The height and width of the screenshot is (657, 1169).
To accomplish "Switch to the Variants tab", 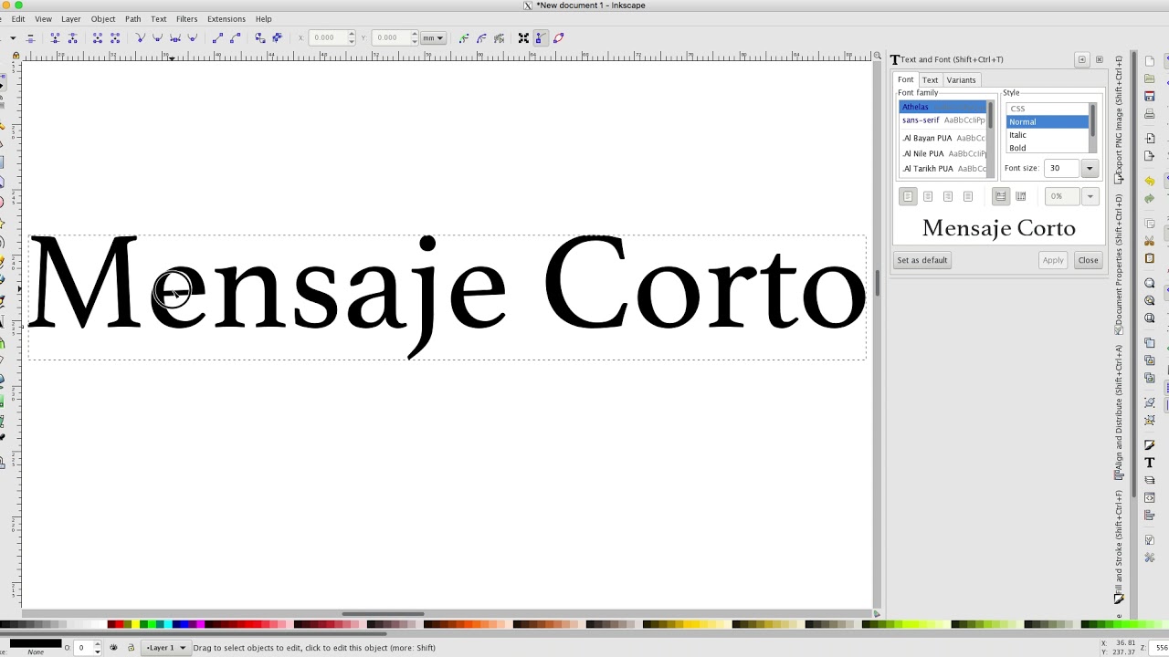I will (961, 80).
